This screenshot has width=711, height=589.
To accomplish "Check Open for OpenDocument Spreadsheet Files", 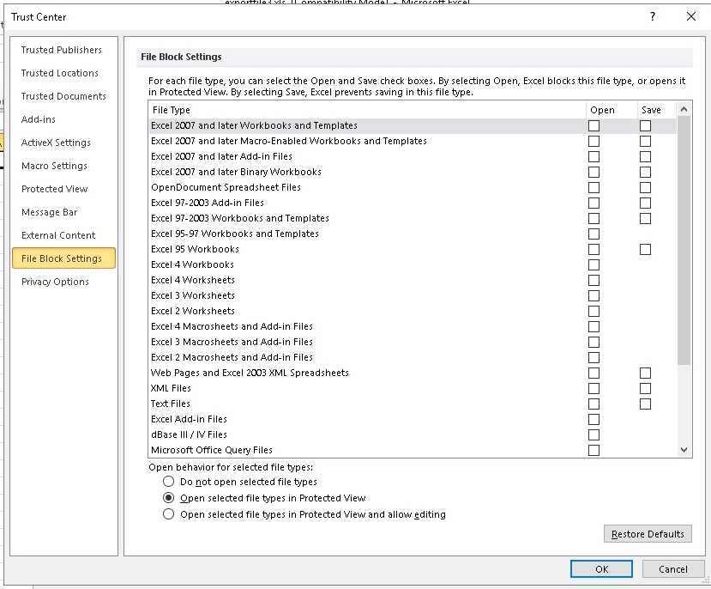I will pos(594,187).
